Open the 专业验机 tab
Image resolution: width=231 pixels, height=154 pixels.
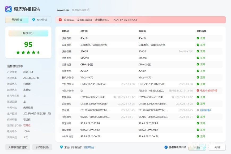coord(40,20)
